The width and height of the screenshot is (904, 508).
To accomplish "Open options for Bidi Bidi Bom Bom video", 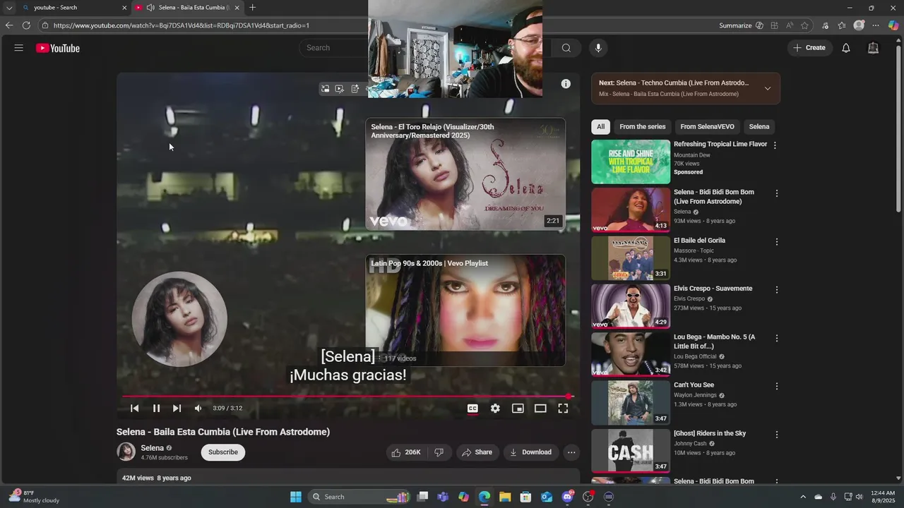I will [777, 193].
